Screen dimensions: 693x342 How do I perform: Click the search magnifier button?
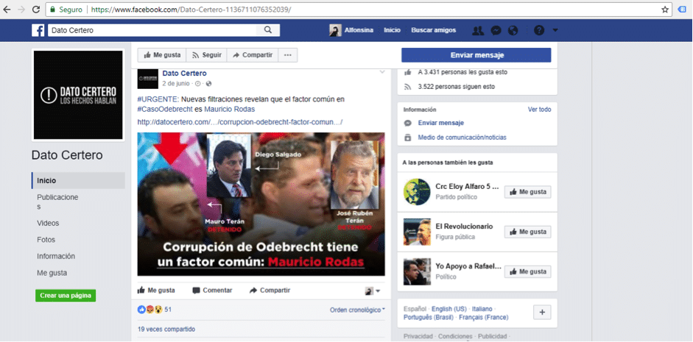click(268, 30)
